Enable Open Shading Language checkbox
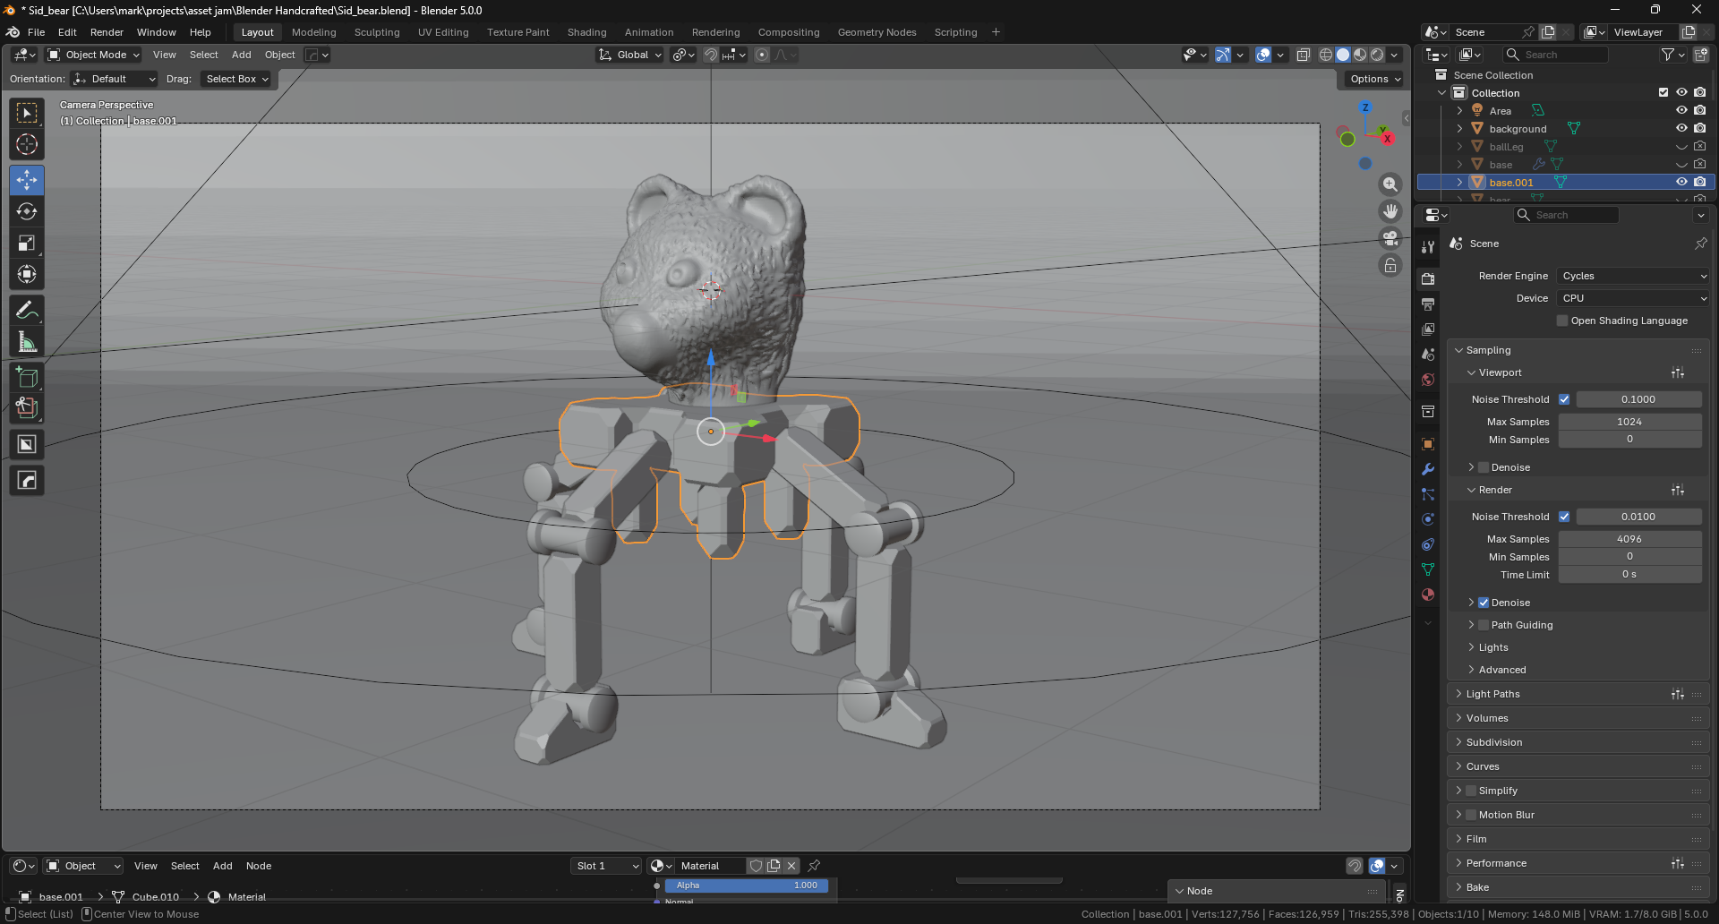Screen dimensions: 1719x924 [1562, 321]
